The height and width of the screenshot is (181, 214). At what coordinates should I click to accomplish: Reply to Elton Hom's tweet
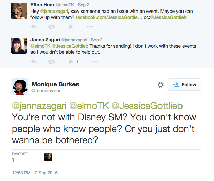pos(34,27)
